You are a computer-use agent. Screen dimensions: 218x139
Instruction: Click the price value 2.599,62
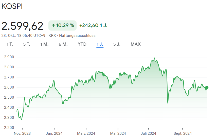[x=22, y=26]
